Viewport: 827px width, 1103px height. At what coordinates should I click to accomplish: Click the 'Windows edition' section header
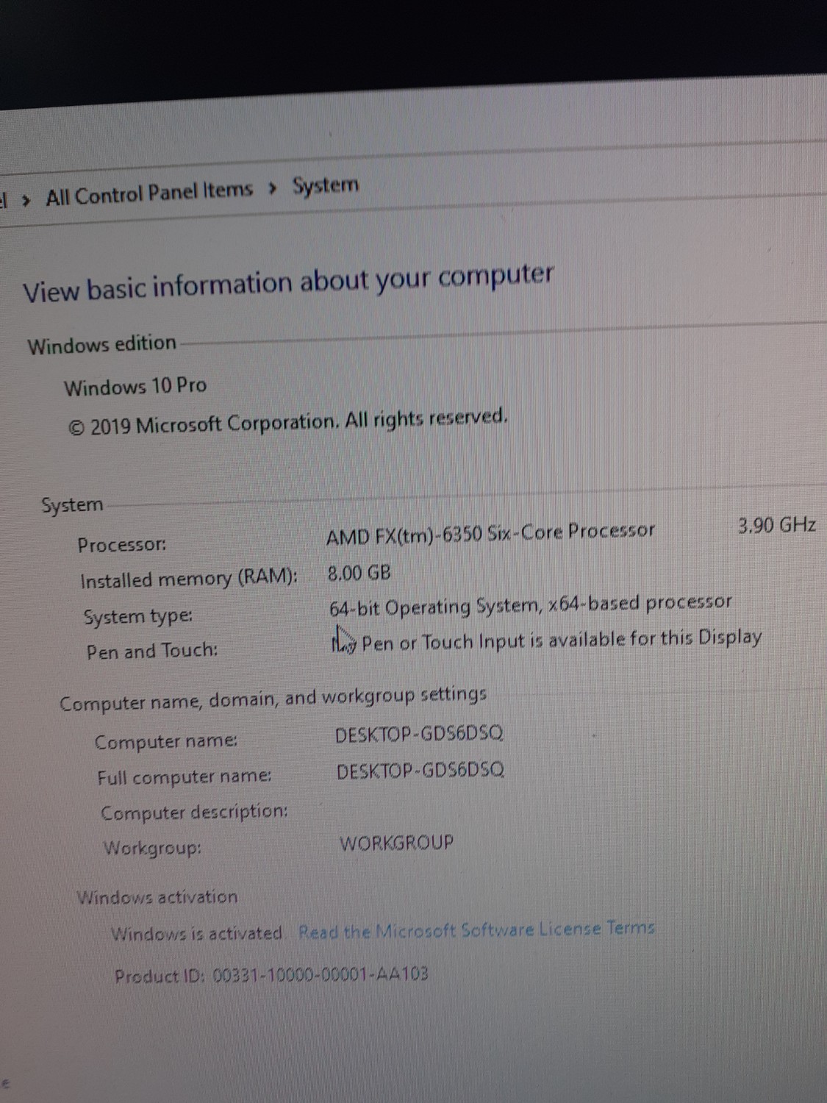(x=102, y=344)
